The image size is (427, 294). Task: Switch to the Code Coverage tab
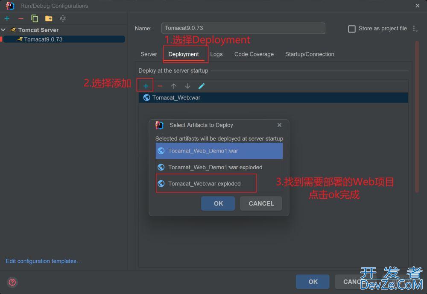[x=254, y=54]
